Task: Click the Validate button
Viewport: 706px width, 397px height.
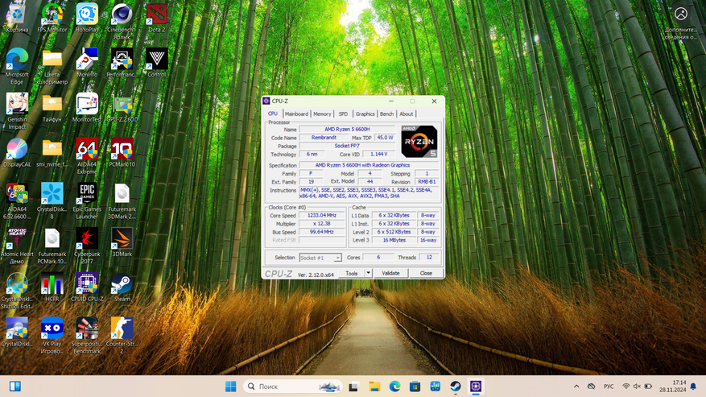Action: [x=390, y=273]
